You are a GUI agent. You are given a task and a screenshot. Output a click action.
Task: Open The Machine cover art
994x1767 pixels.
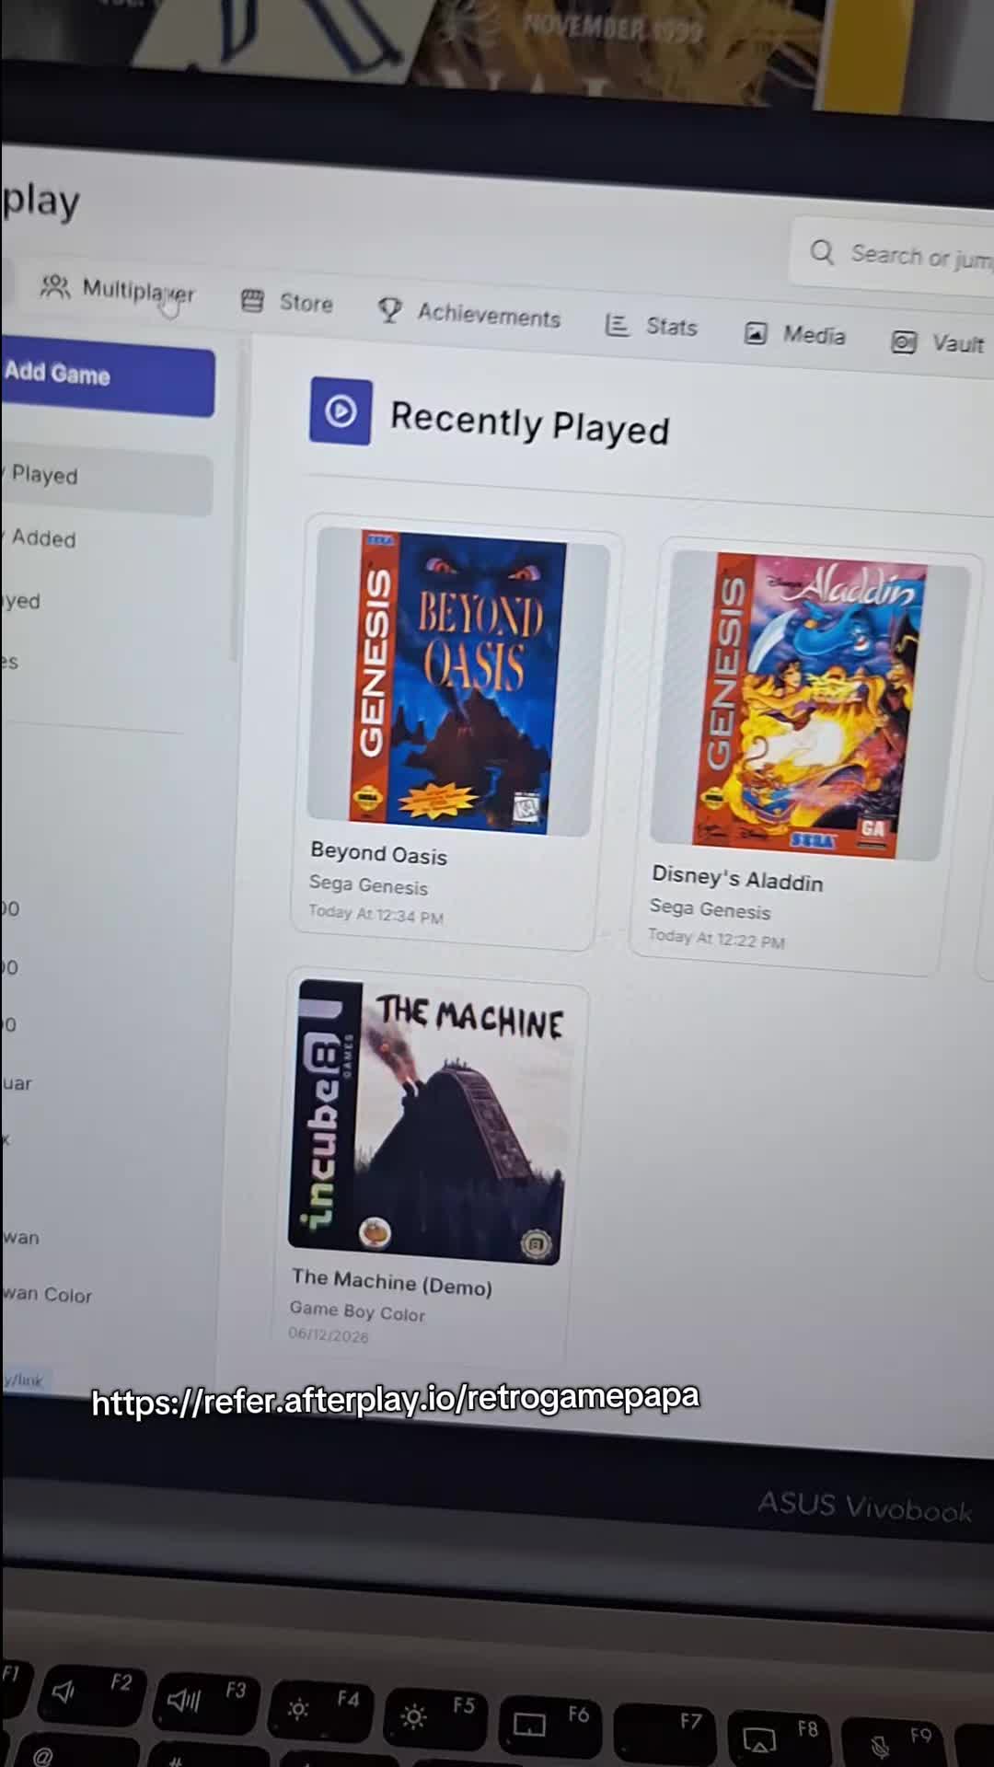427,1121
